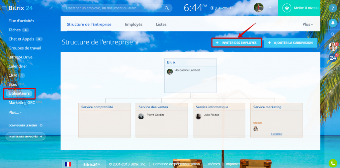Screen dimensions: 340x168
Task: Open Groupes de travail menu item
Action: point(25,48)
